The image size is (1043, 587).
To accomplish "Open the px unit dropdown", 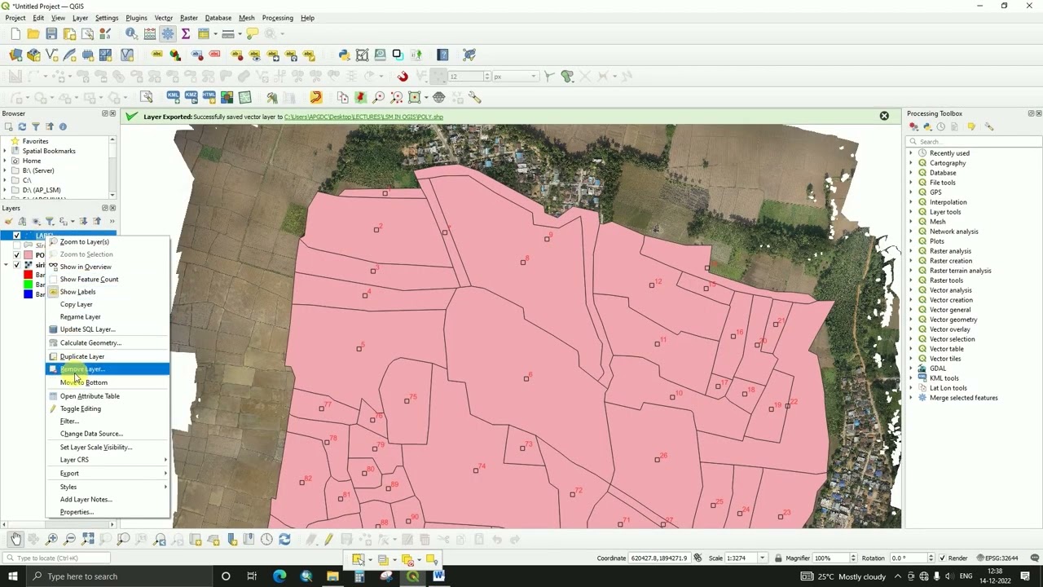I will [x=534, y=77].
